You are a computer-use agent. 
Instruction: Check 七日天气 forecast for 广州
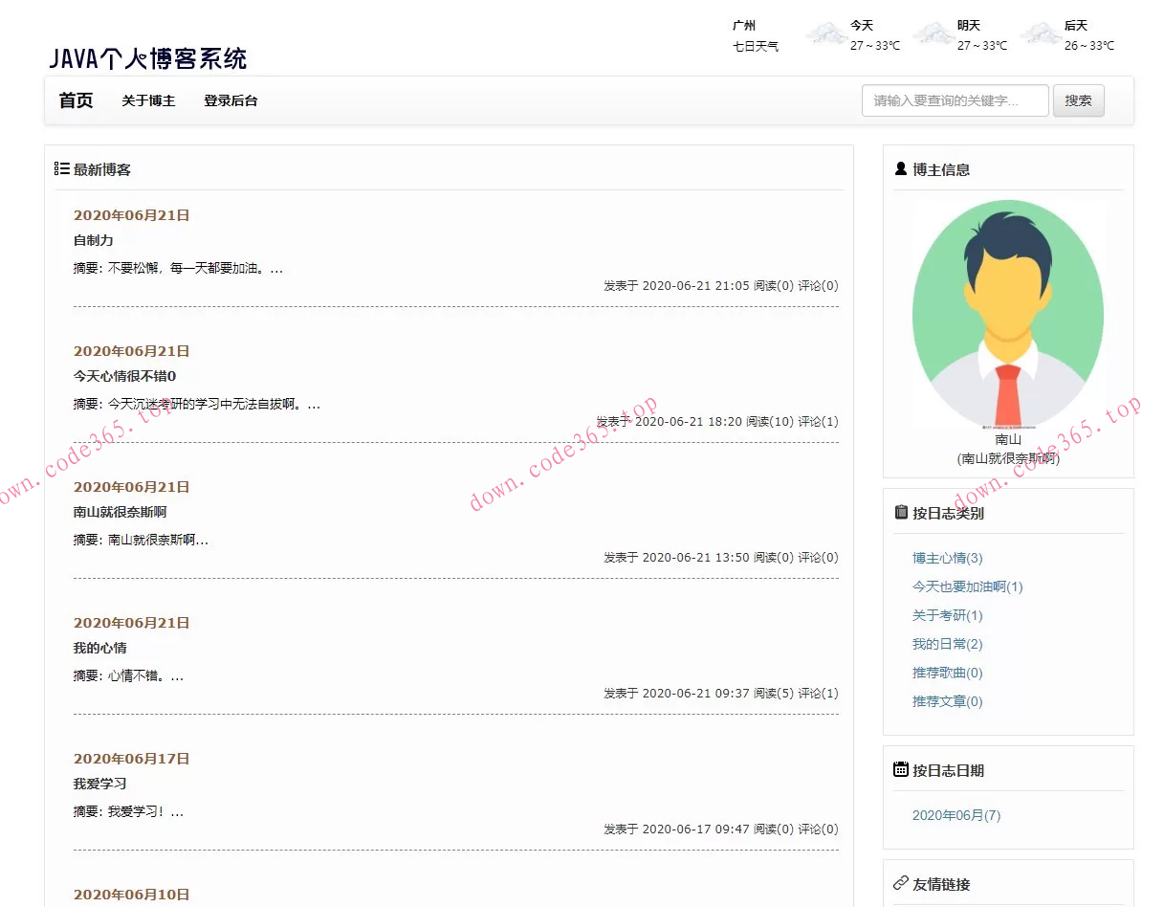tap(757, 45)
